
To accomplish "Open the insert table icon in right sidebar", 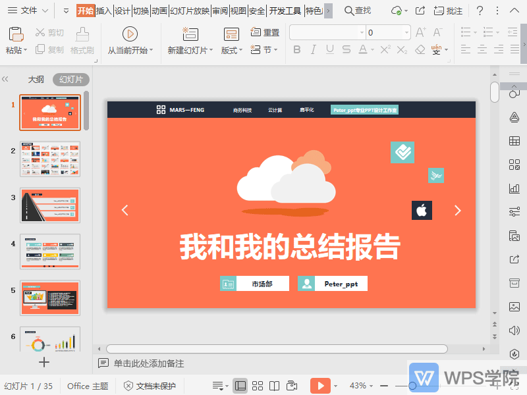I will pos(514,140).
